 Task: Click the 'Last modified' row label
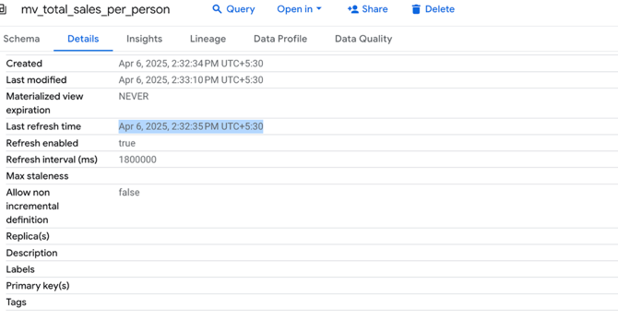36,80
